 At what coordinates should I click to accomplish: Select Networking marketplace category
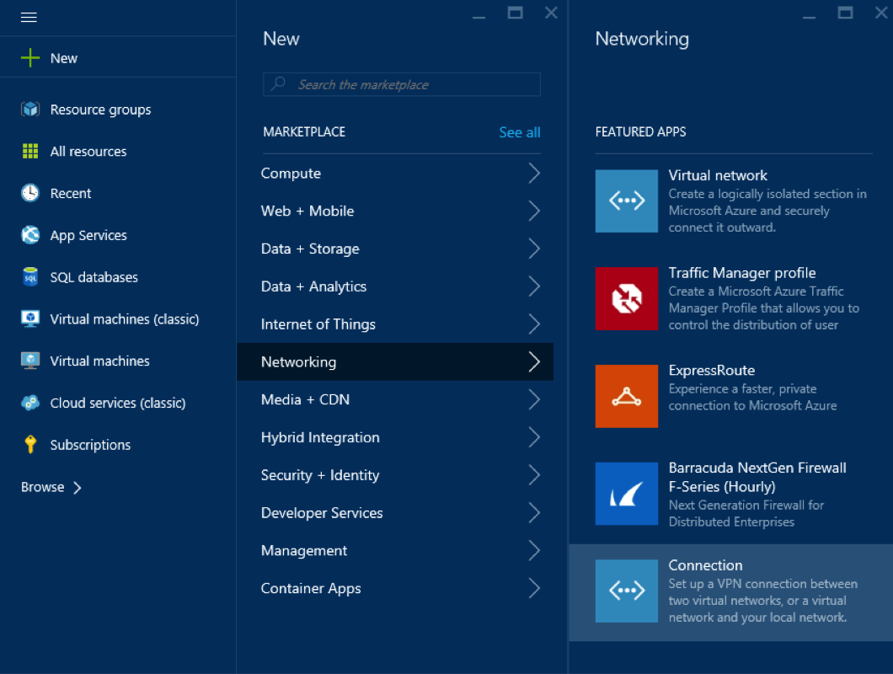pos(394,361)
